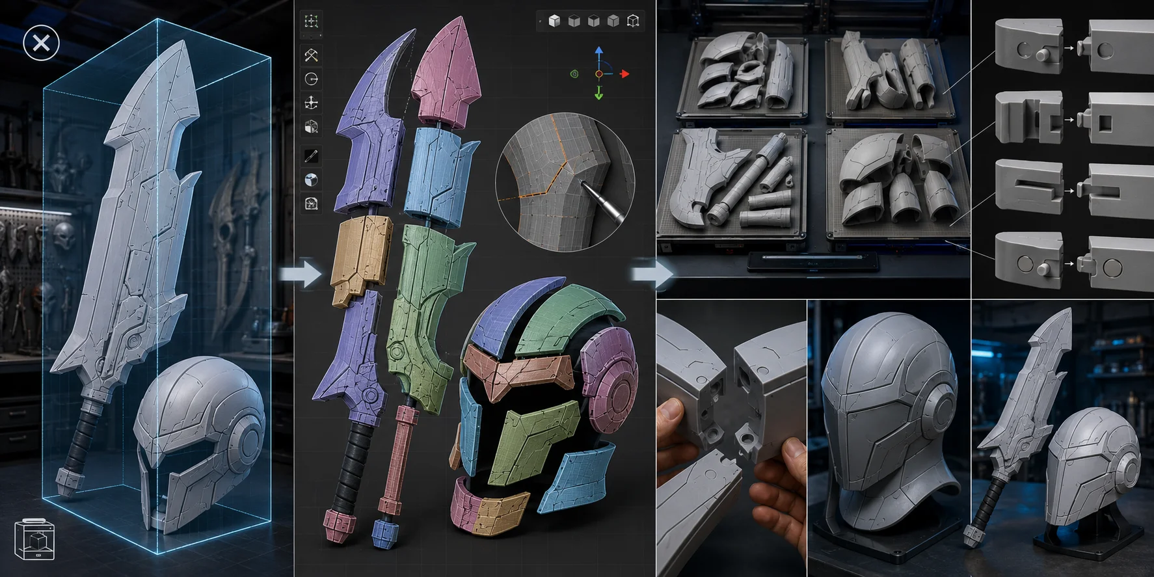
Task: Click the circular mesh seam magnifier inset
Action: 565,181
